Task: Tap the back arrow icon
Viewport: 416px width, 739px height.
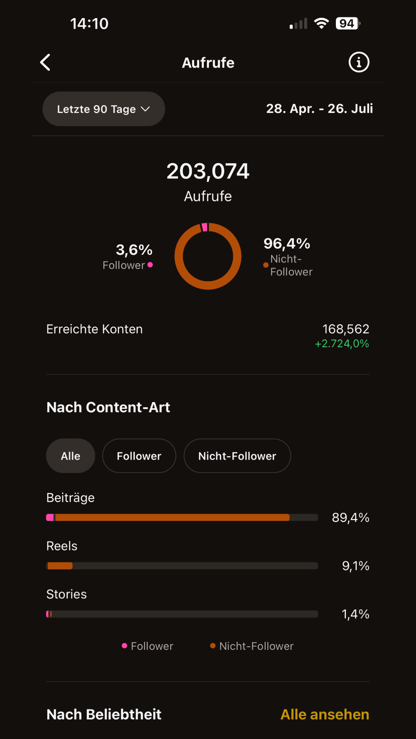Action: pos(45,62)
